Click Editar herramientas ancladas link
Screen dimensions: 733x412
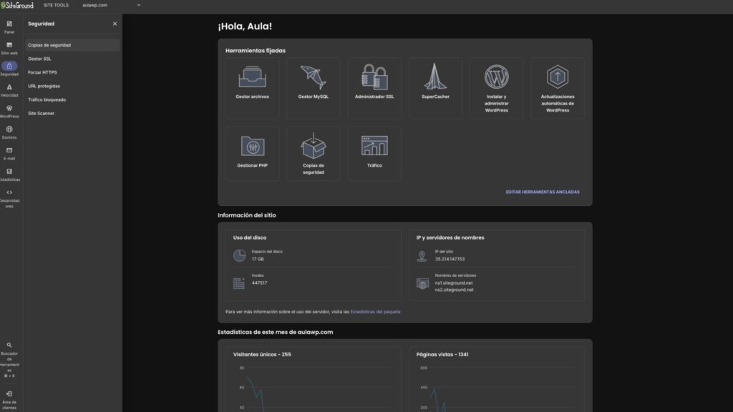543,192
